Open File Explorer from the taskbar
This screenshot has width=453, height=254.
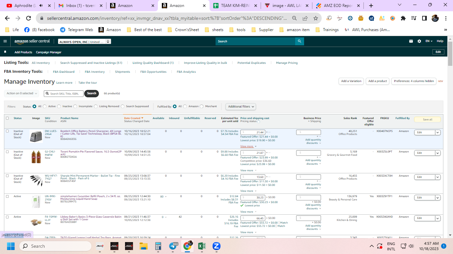[x=143, y=246]
